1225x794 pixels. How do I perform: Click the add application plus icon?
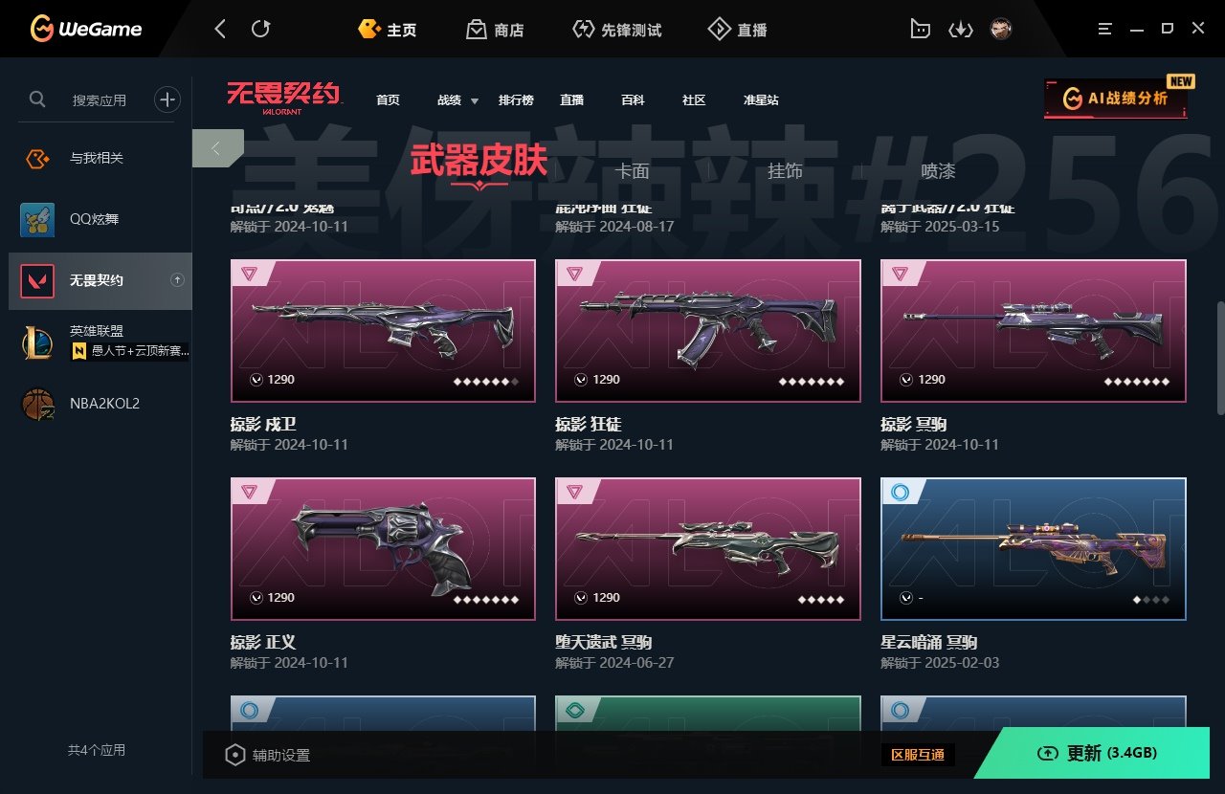[167, 99]
